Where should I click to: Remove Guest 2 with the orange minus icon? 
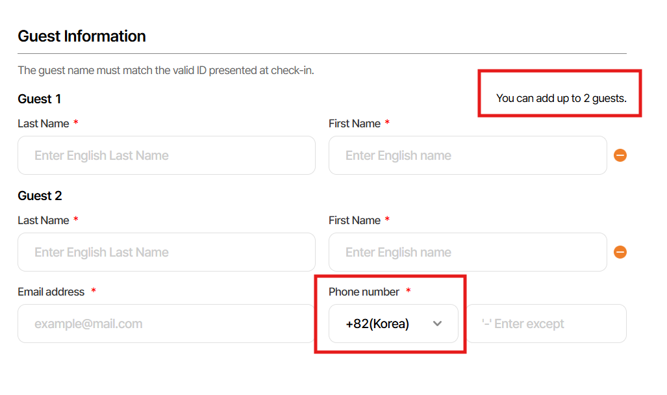pos(620,252)
